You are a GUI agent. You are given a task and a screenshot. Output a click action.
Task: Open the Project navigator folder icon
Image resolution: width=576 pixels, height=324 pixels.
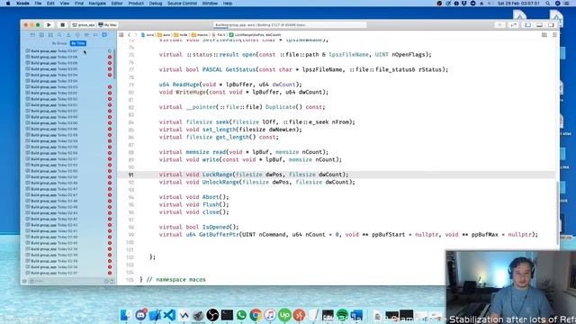[32, 35]
